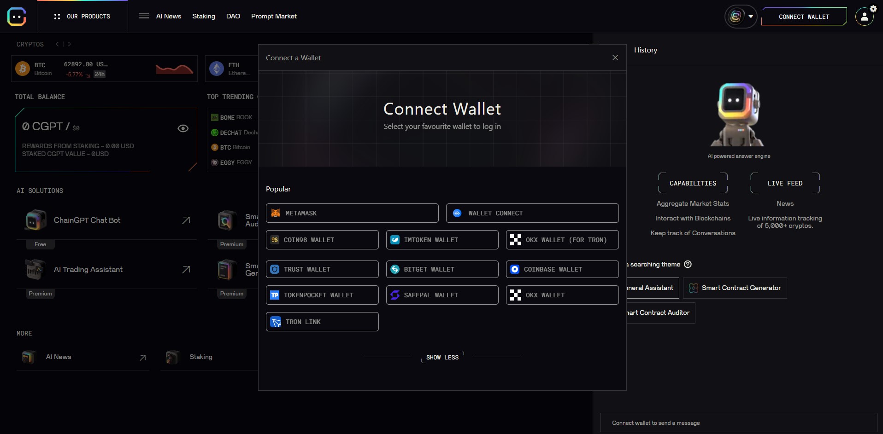Select MetaMask wallet option

click(352, 213)
